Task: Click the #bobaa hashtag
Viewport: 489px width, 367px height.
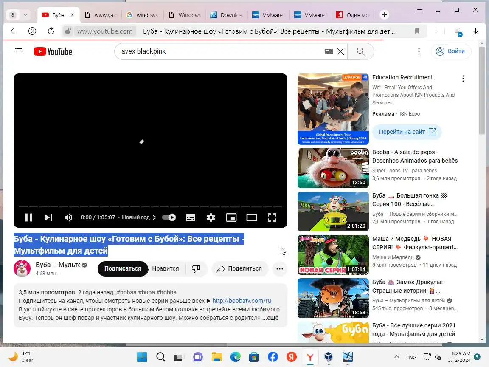Action: pyautogui.click(x=126, y=292)
